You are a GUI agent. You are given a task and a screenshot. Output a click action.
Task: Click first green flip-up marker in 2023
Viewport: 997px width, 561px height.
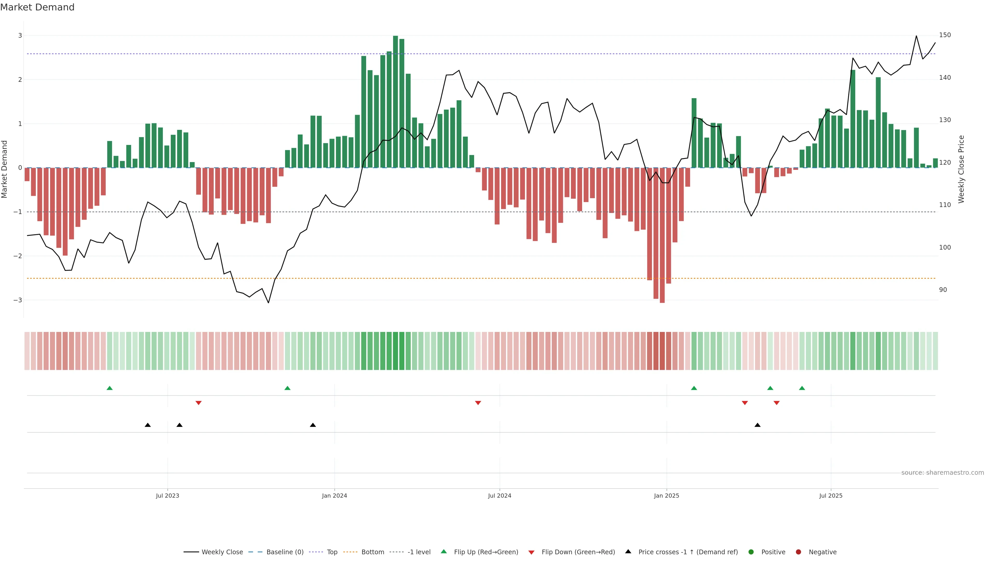click(110, 388)
